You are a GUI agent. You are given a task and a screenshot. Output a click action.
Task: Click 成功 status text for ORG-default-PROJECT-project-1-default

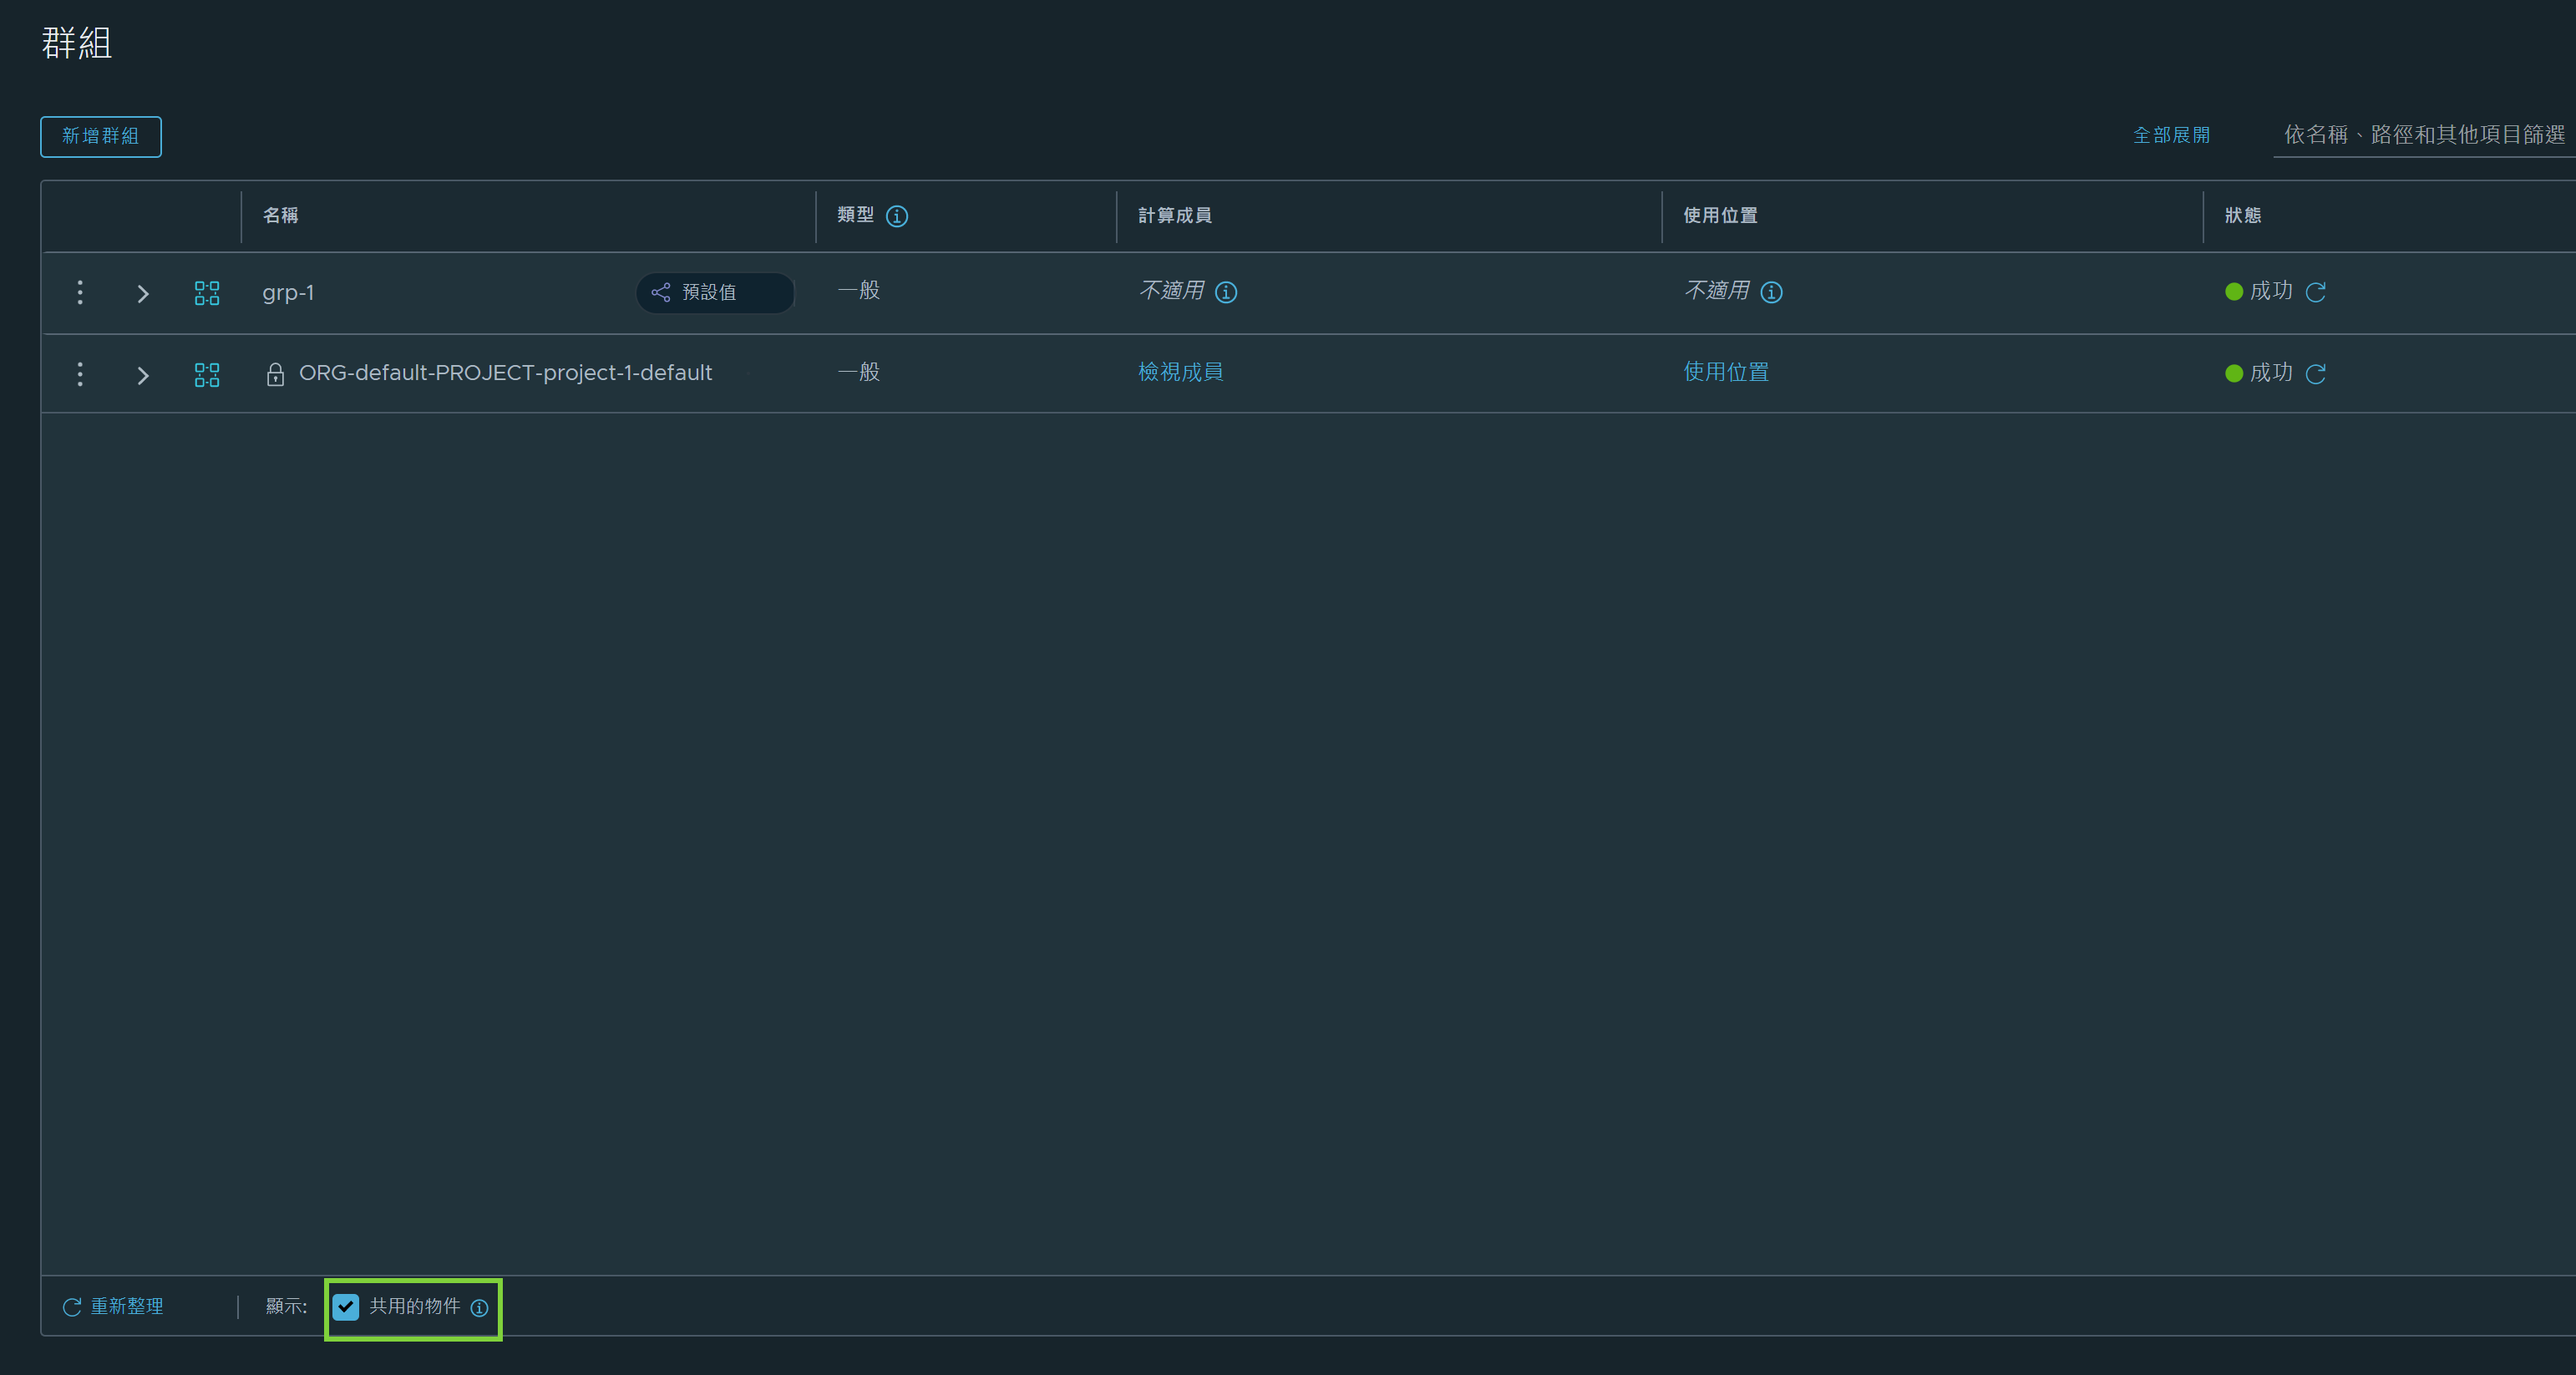[2271, 373]
